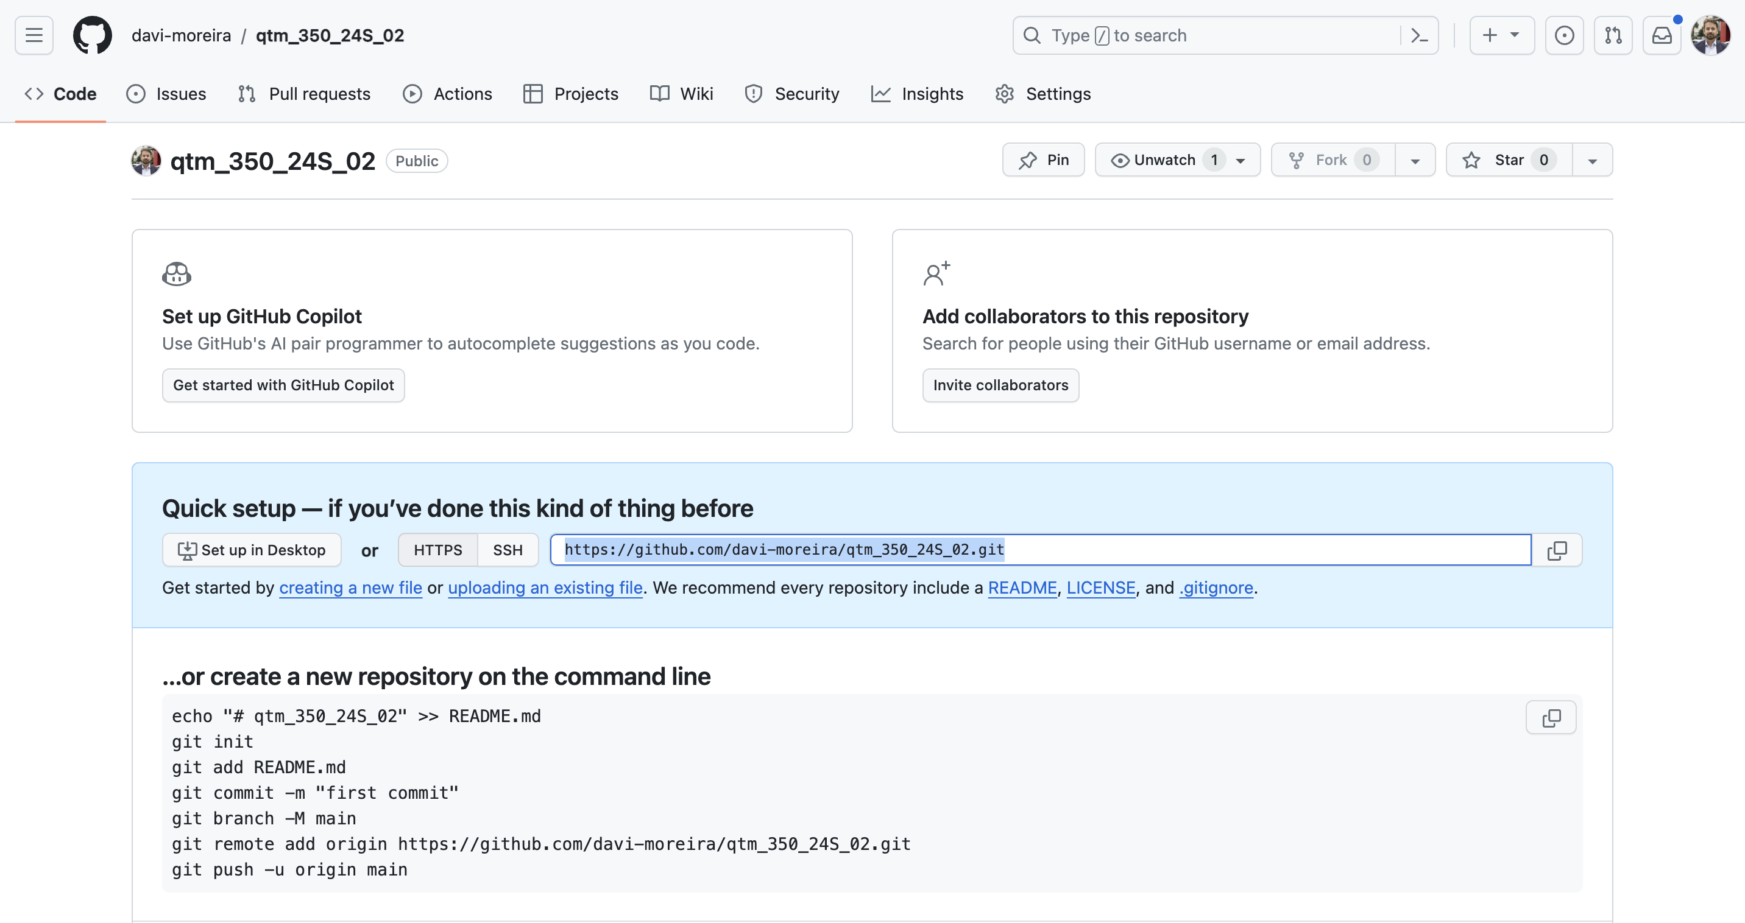Open user profile avatar menu
This screenshot has height=923, width=1745.
tap(1710, 35)
